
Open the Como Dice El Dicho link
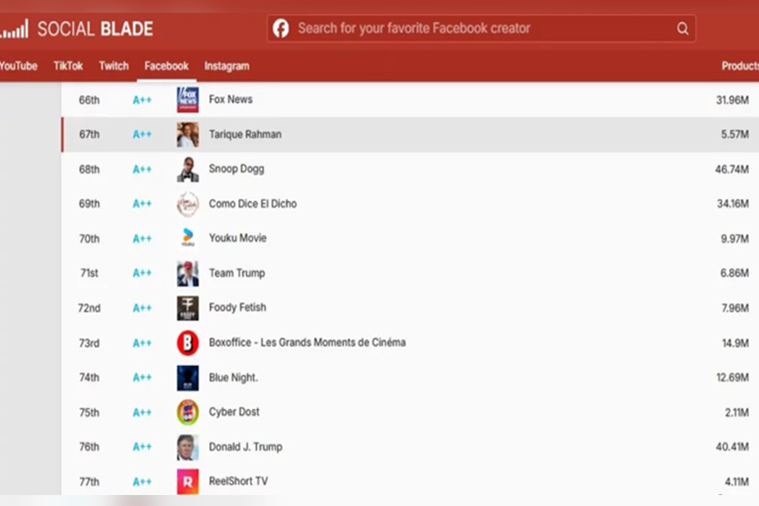(253, 204)
